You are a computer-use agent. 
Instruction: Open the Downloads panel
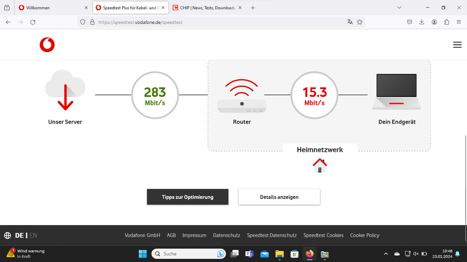(422, 22)
